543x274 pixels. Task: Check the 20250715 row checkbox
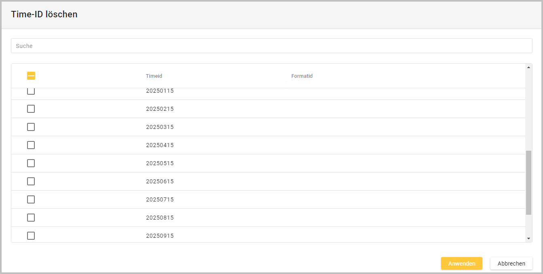coord(31,199)
